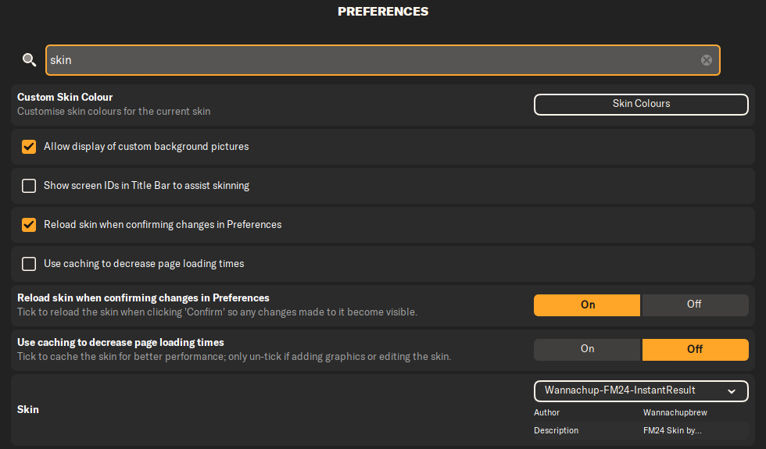This screenshot has height=449, width=766.
Task: Click the Skin row label
Action: pos(28,409)
